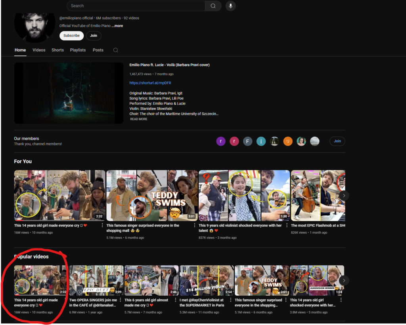Open title 'The most EPIC Flashmob at a SH'

[318, 226]
